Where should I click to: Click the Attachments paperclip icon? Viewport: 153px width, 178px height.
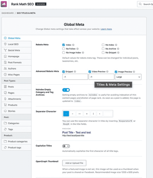[x=5, y=99]
